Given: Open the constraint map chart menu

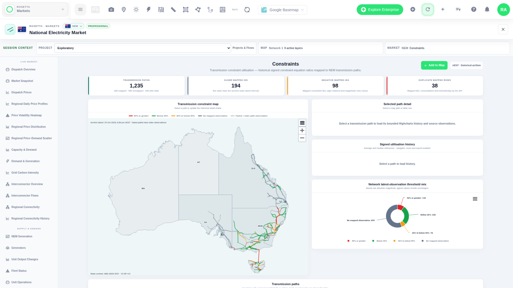Looking at the screenshot, I should (302, 123).
